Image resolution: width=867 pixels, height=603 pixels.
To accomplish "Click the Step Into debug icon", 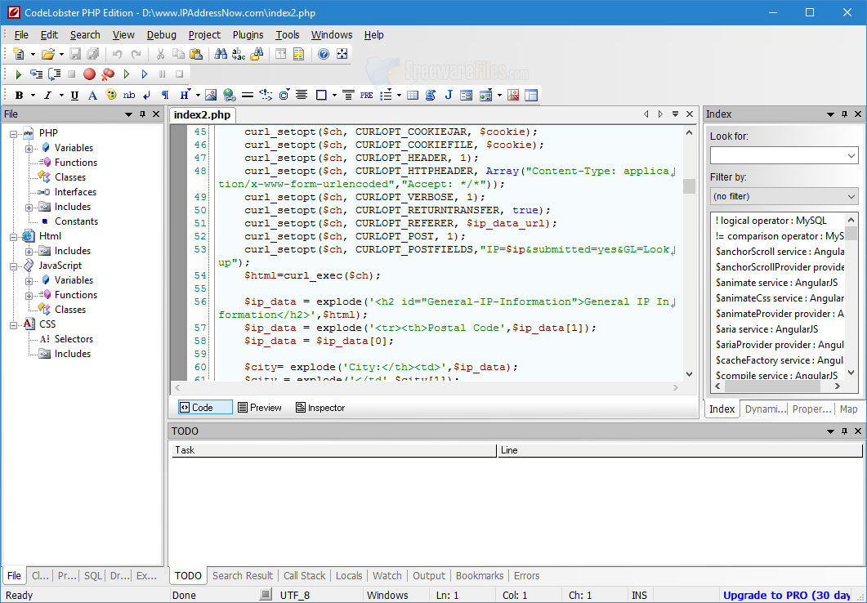I will [37, 74].
